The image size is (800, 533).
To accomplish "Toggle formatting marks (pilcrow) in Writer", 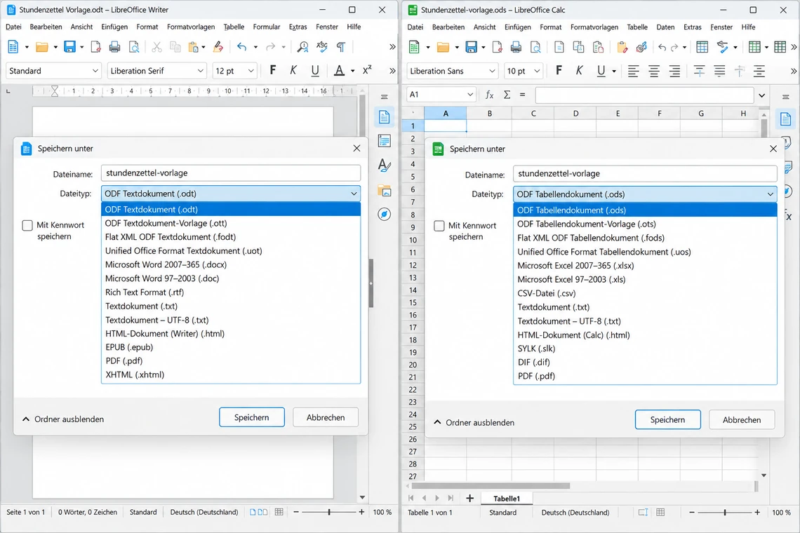I will pyautogui.click(x=341, y=47).
